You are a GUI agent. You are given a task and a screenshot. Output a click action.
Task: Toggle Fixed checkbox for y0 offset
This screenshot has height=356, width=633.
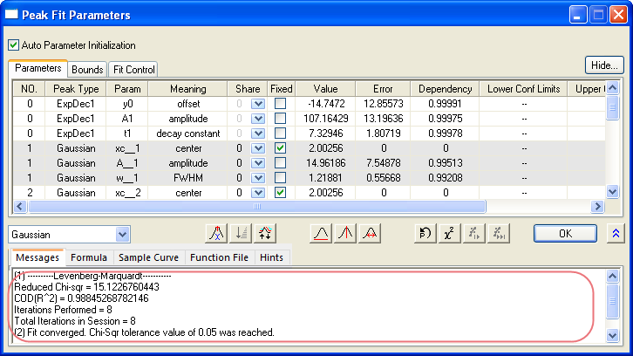click(x=280, y=104)
